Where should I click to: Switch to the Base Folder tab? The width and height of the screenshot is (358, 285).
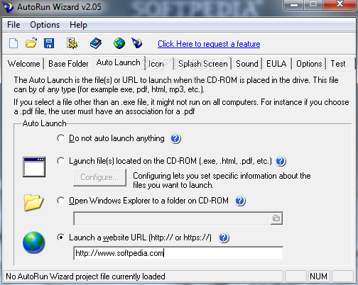click(x=68, y=64)
